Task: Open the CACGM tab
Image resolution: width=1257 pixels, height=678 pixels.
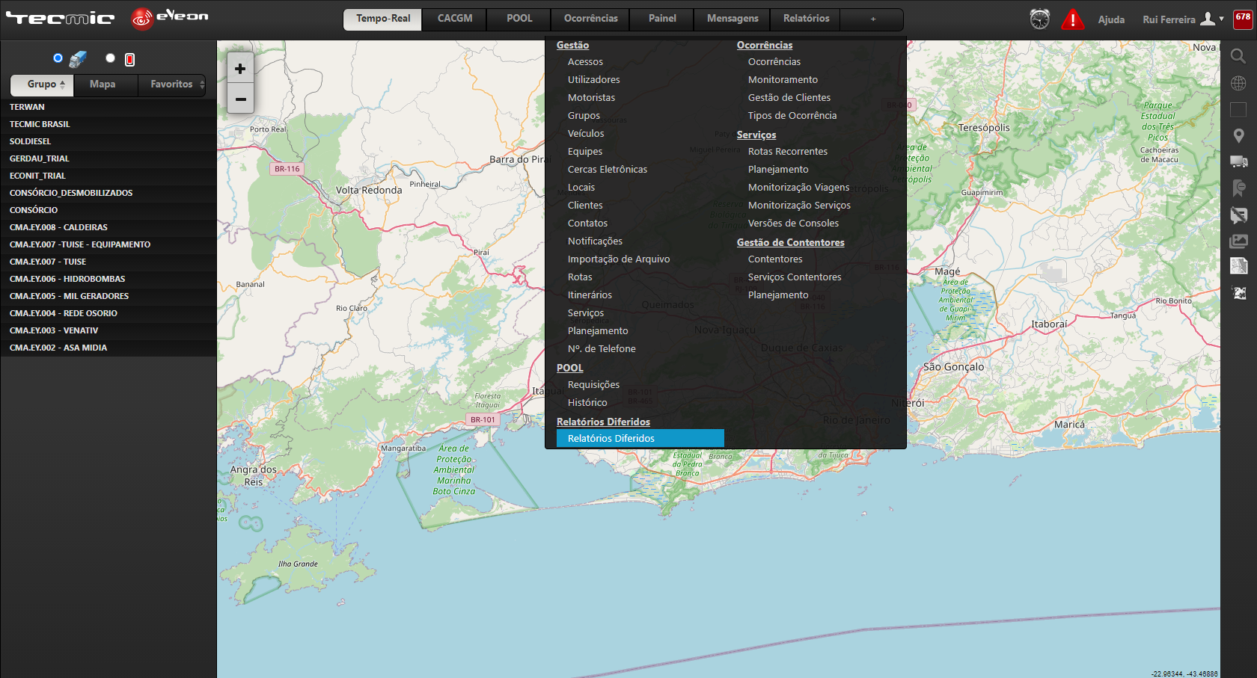Action: [455, 19]
